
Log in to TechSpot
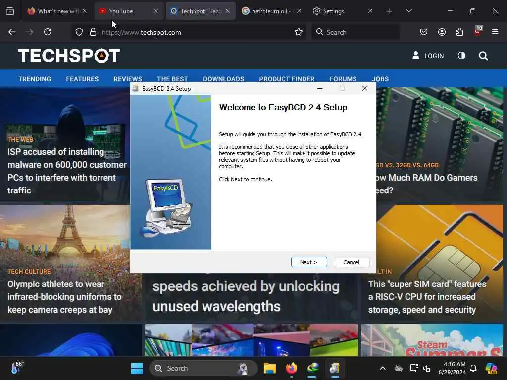428,56
